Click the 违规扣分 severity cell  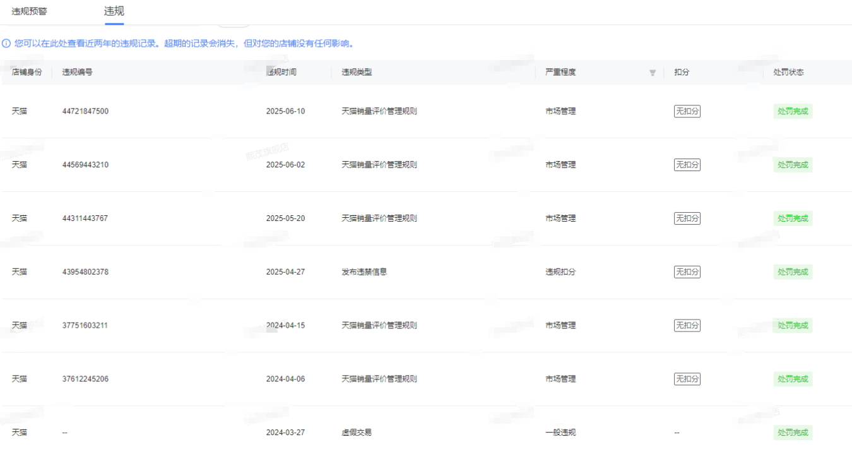tap(560, 272)
